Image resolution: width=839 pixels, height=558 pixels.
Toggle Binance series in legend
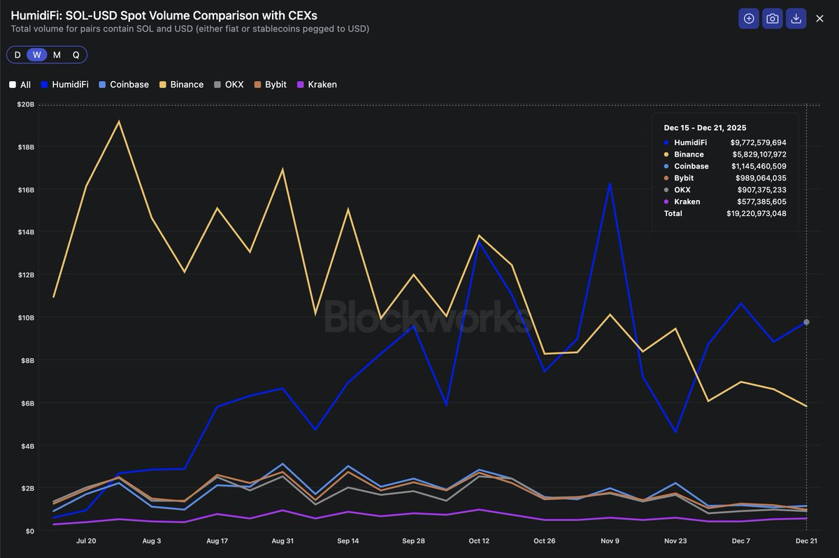coord(181,85)
